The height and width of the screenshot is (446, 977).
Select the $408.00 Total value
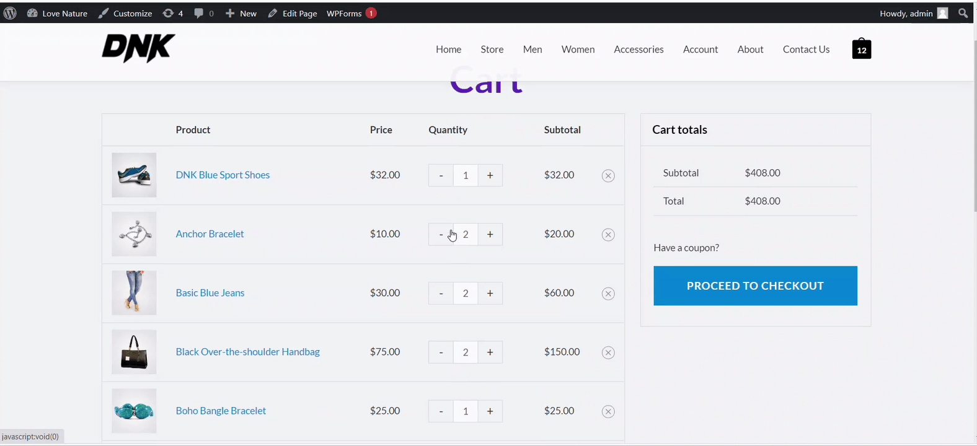point(763,201)
